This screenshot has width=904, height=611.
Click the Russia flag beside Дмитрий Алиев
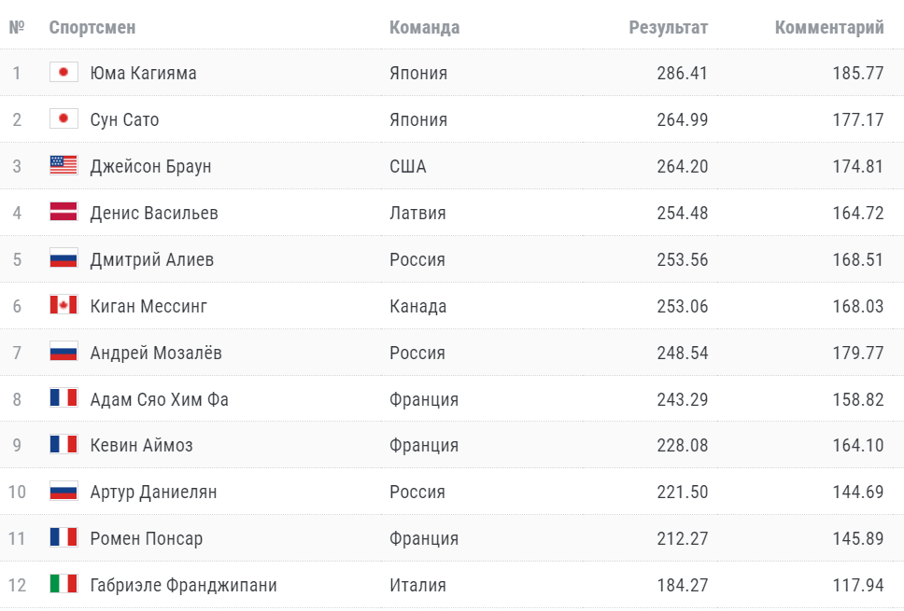pyautogui.click(x=64, y=259)
